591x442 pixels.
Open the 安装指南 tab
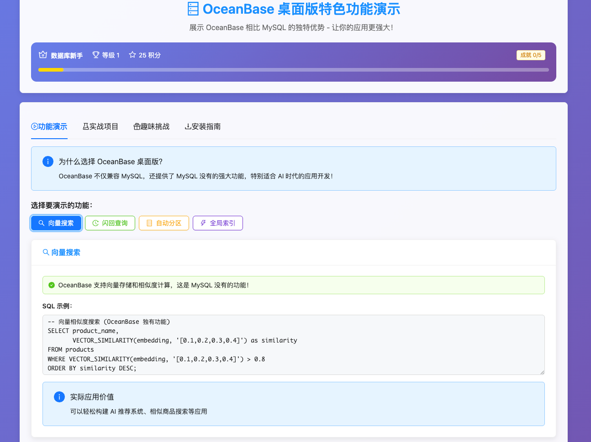coord(203,127)
